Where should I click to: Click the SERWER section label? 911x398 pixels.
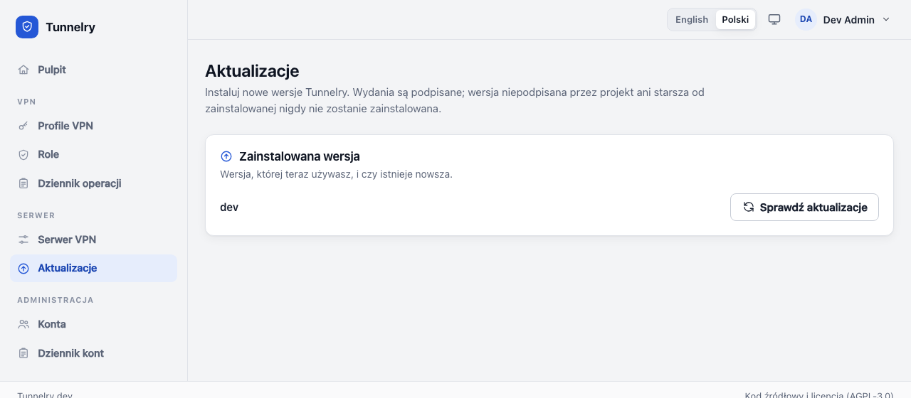tap(36, 215)
